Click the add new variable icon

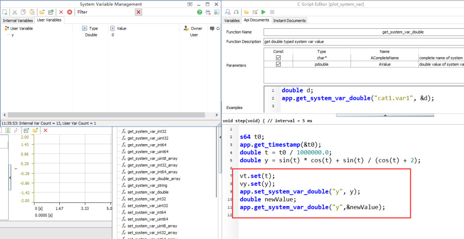(5, 12)
